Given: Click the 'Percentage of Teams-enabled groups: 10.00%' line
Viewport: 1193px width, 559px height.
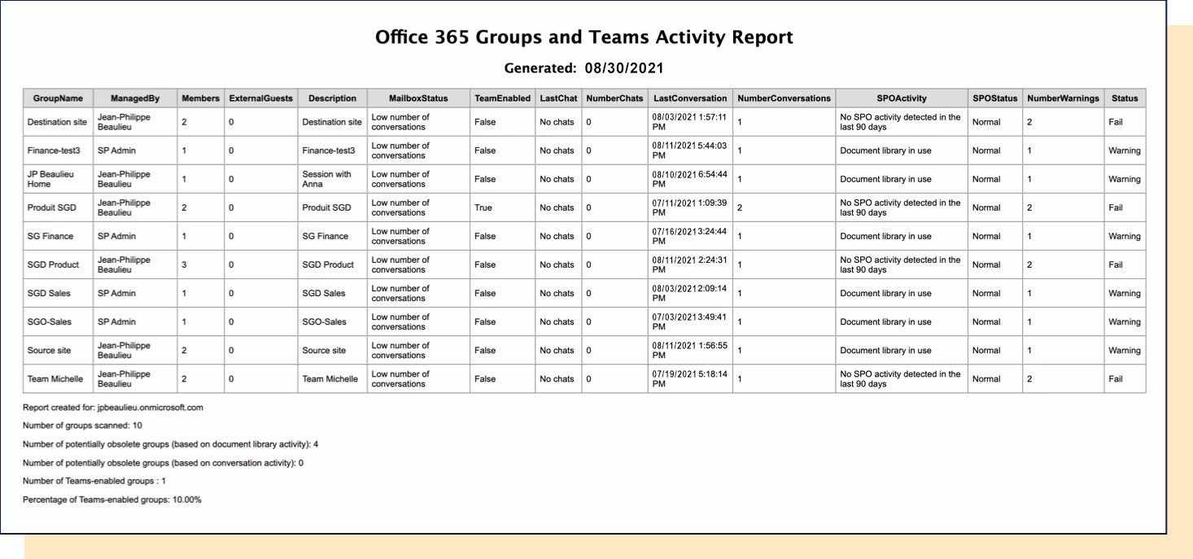Looking at the screenshot, I should click(112, 500).
